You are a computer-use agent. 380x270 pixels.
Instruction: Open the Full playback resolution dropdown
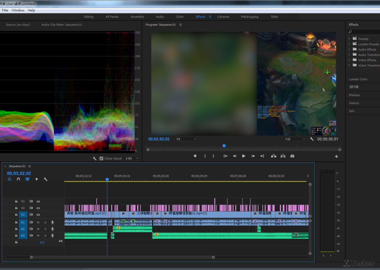295,139
